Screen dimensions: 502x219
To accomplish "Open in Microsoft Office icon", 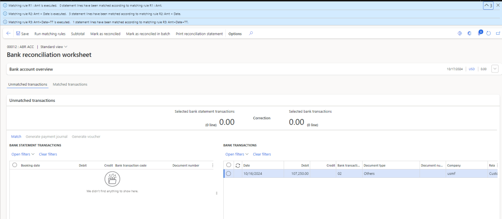I will (x=470, y=34).
